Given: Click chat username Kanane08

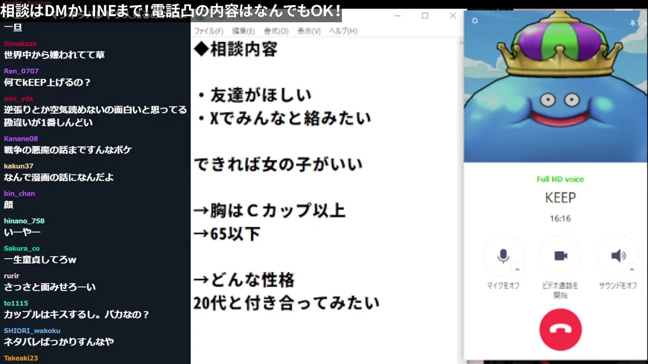Looking at the screenshot, I should tap(21, 139).
